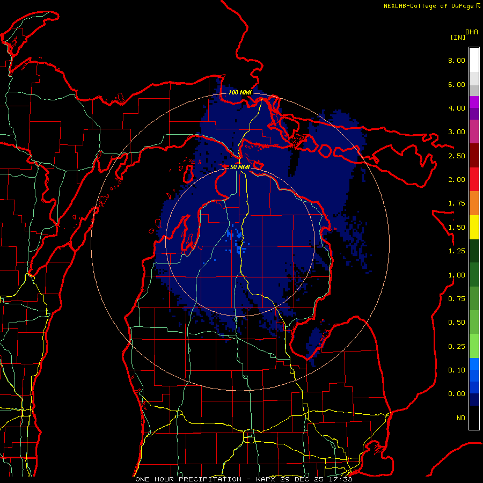
Task: Click the 2.00 legend value
Action: tap(457, 180)
